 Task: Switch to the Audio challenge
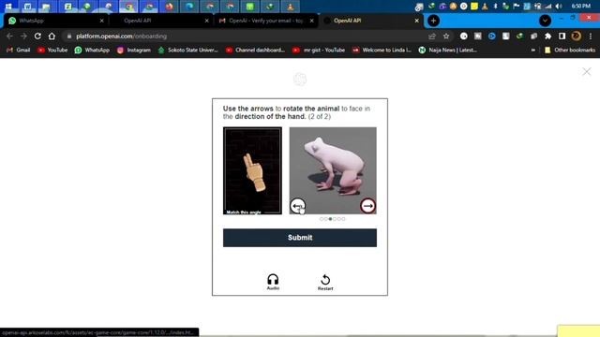point(273,282)
